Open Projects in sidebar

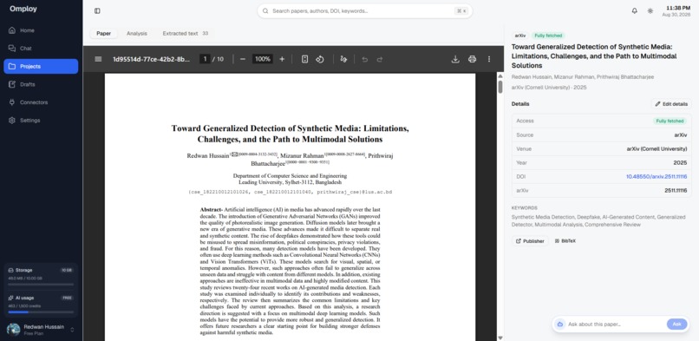tap(41, 67)
